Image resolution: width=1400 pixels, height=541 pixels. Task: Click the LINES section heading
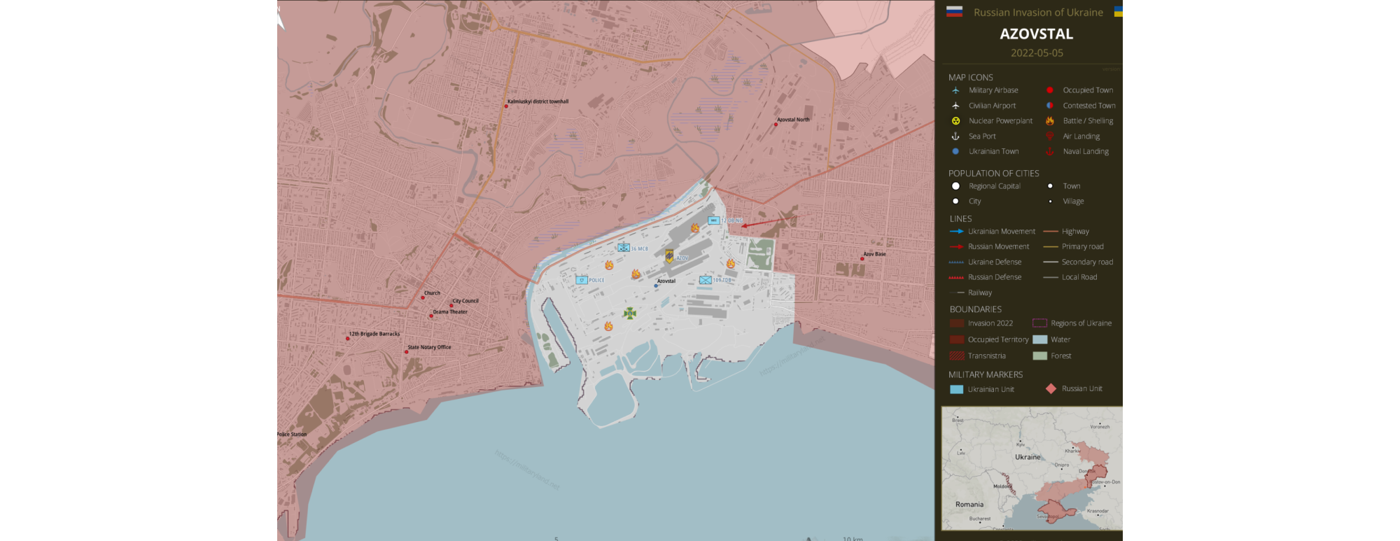point(960,218)
